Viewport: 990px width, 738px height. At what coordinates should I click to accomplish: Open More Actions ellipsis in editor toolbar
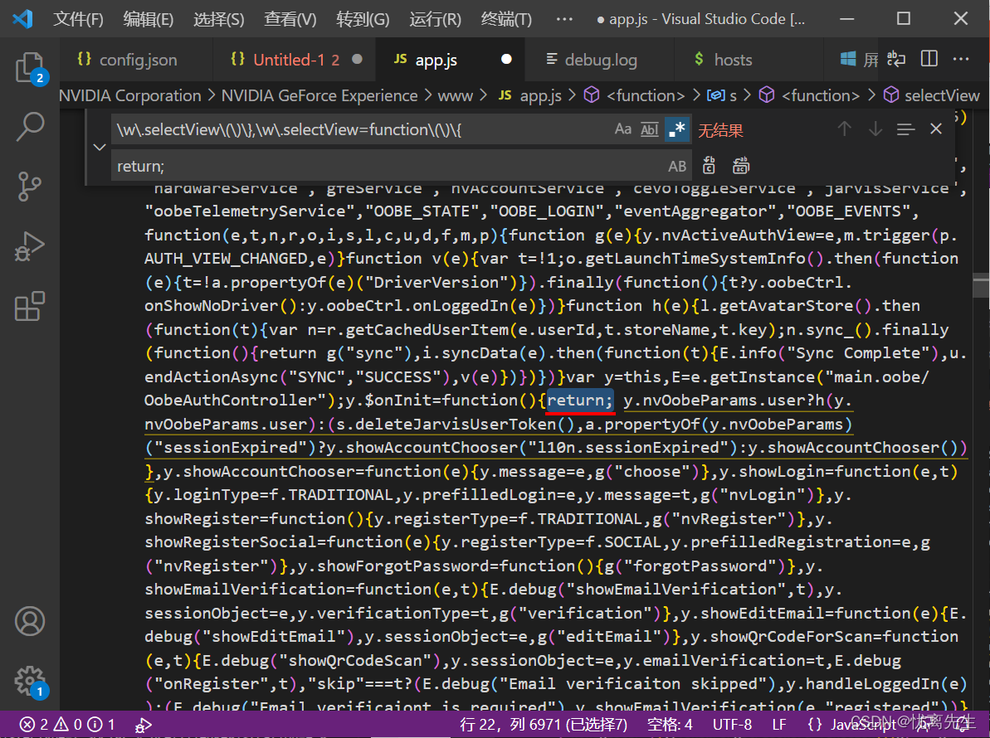pyautogui.click(x=961, y=59)
